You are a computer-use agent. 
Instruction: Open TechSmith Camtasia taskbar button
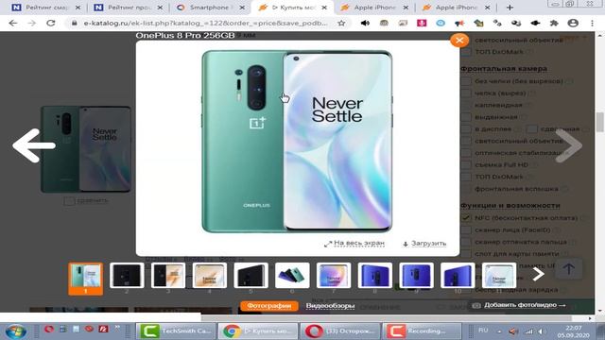[176, 331]
